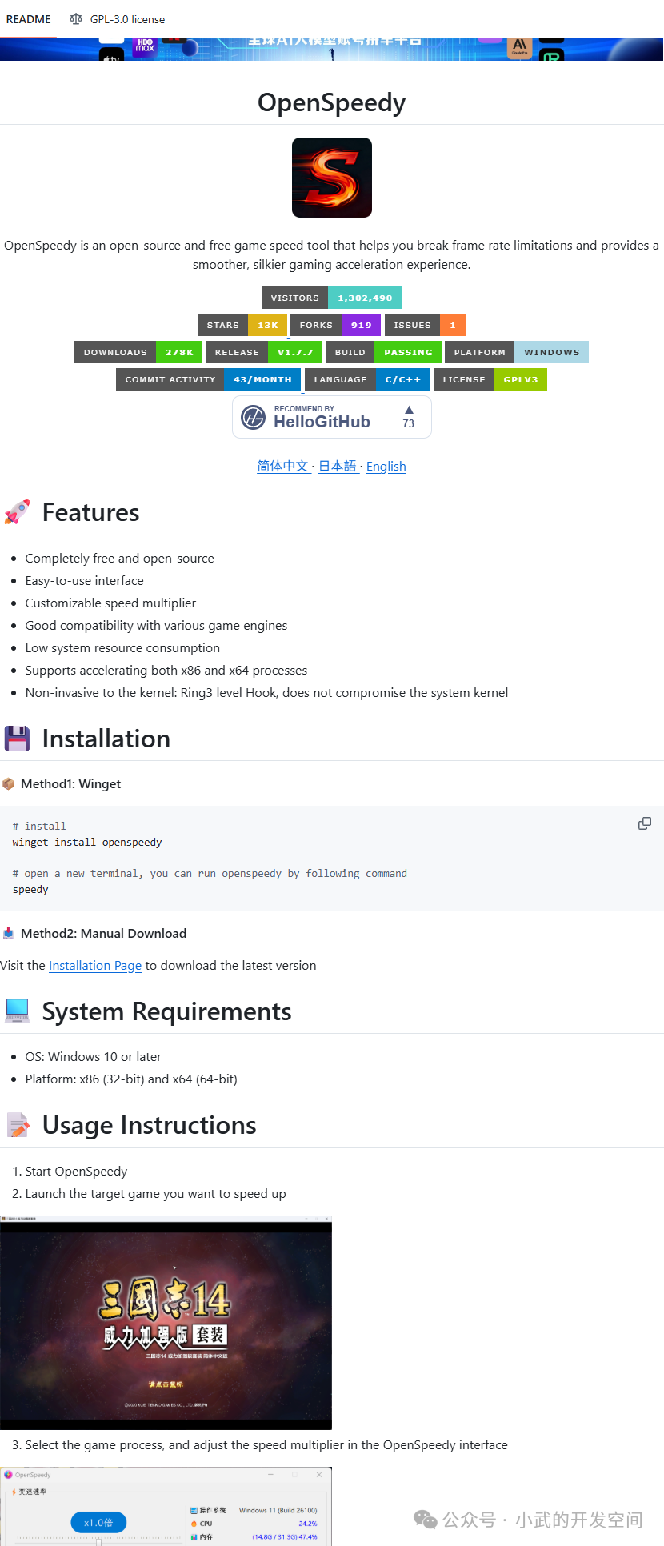Open the English language link

click(386, 466)
